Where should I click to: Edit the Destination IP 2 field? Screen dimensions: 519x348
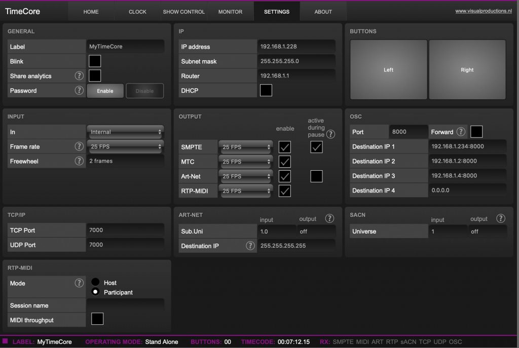tap(467, 161)
